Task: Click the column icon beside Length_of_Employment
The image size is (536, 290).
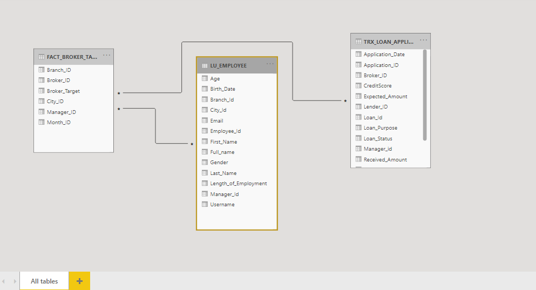Action: tap(205, 183)
